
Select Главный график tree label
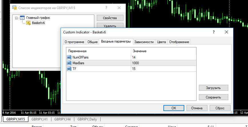coord(38,18)
